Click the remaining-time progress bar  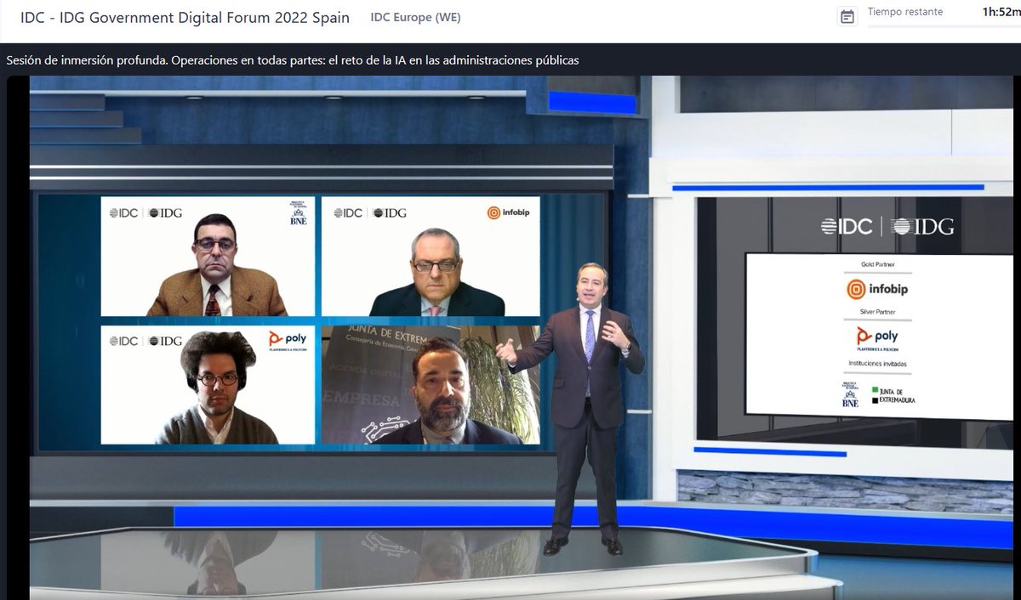coord(944,25)
